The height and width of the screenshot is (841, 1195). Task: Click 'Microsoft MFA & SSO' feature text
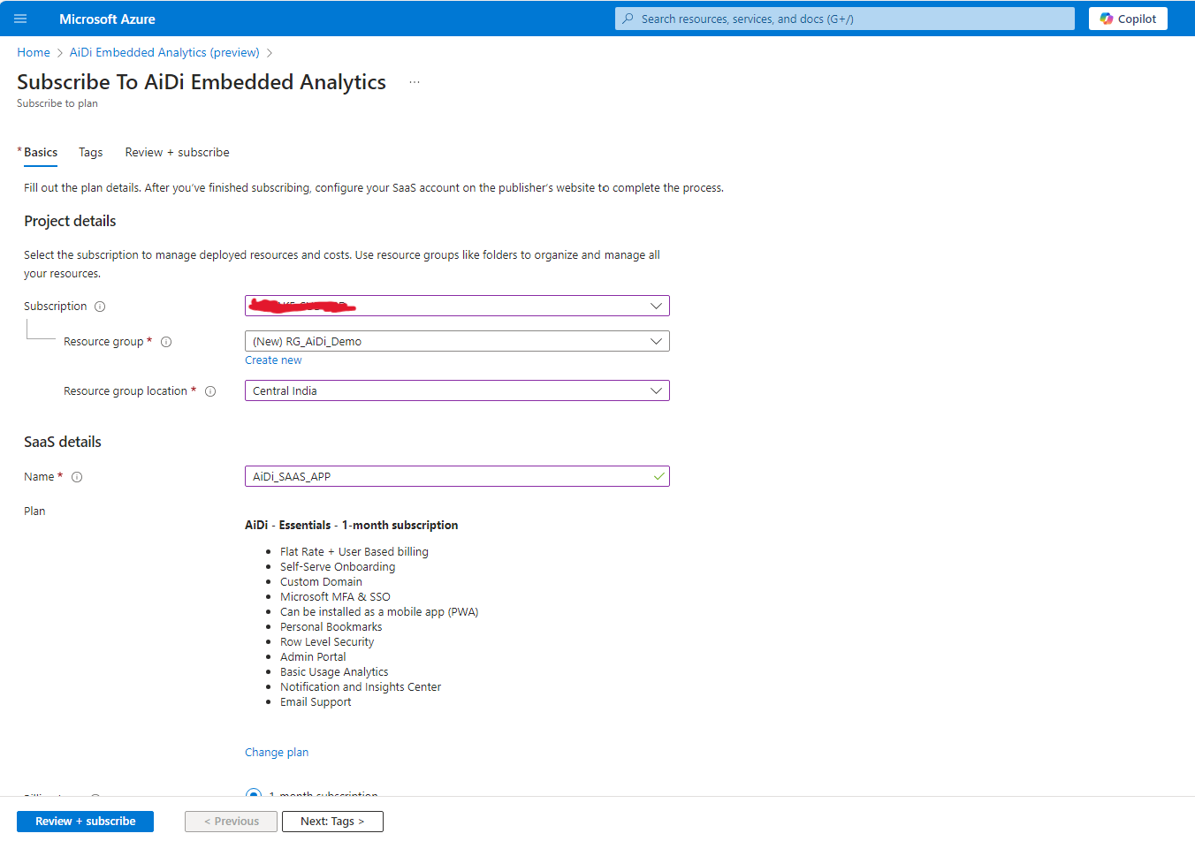click(335, 596)
